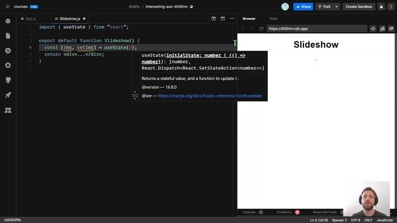Focus the preview URL address field

(317, 28)
